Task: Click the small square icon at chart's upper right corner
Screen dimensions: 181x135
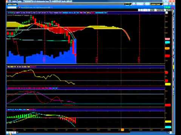Action: coord(167,13)
